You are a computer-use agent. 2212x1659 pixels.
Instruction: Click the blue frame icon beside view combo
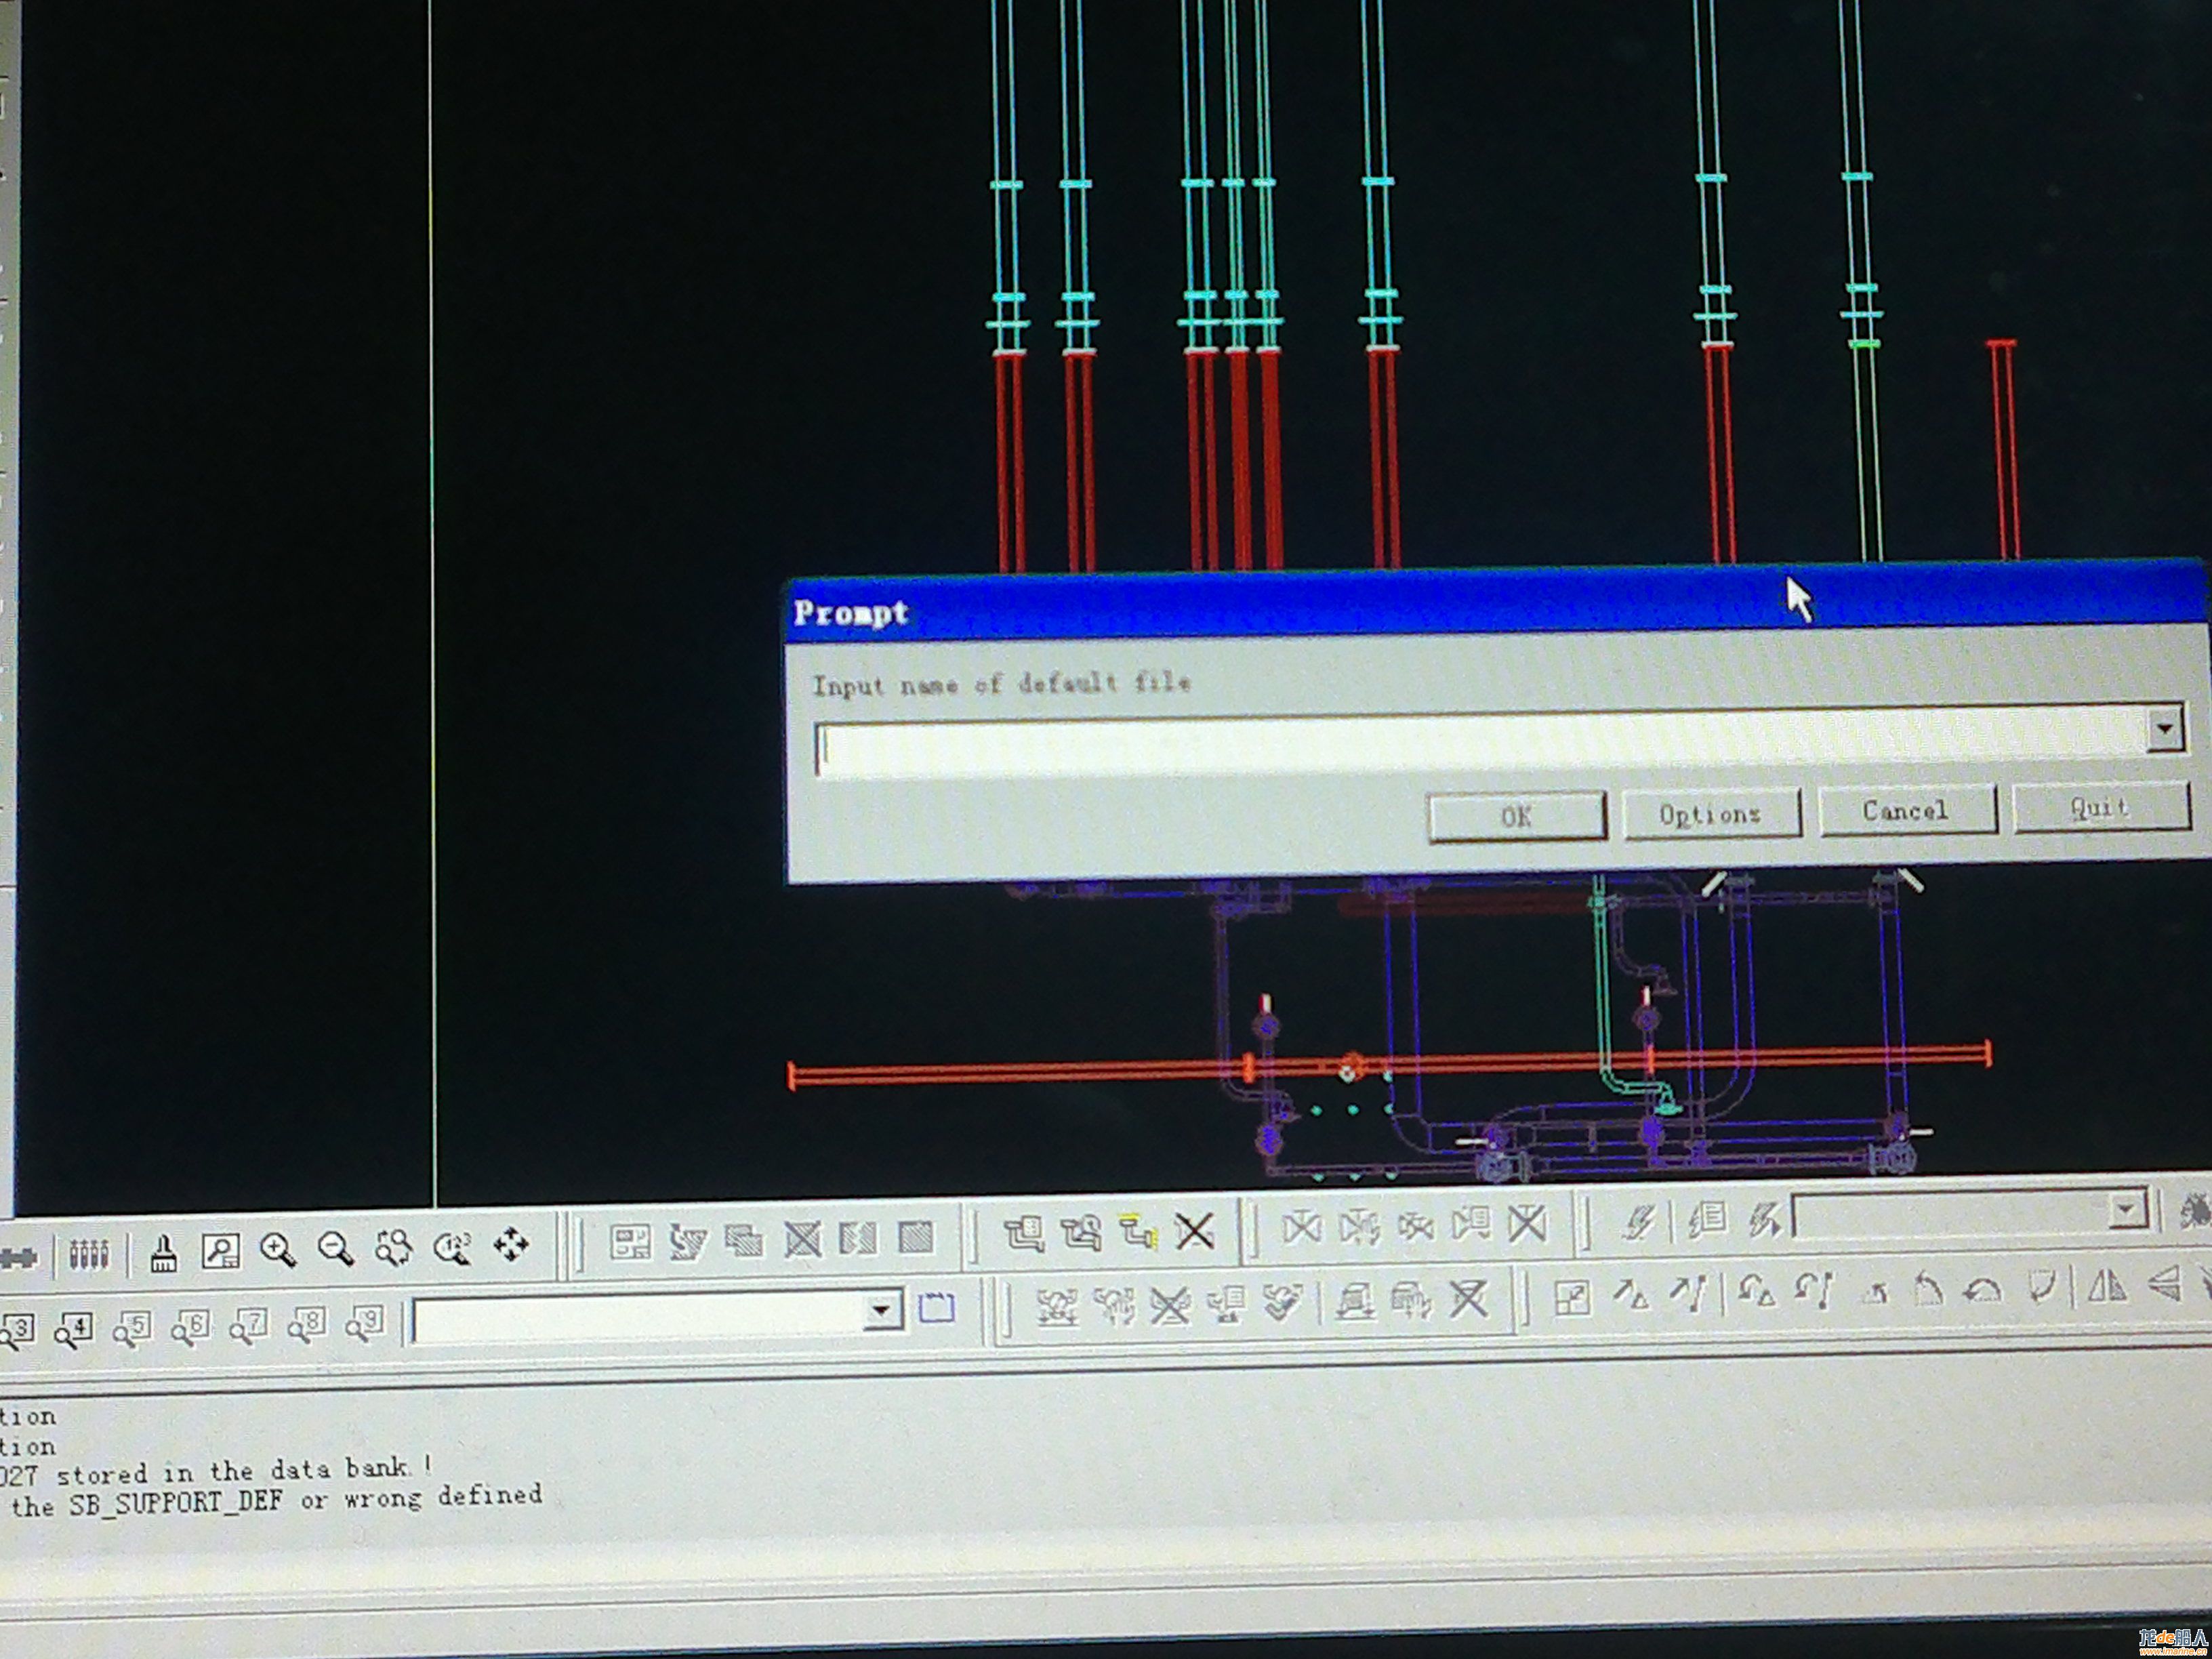[937, 1308]
